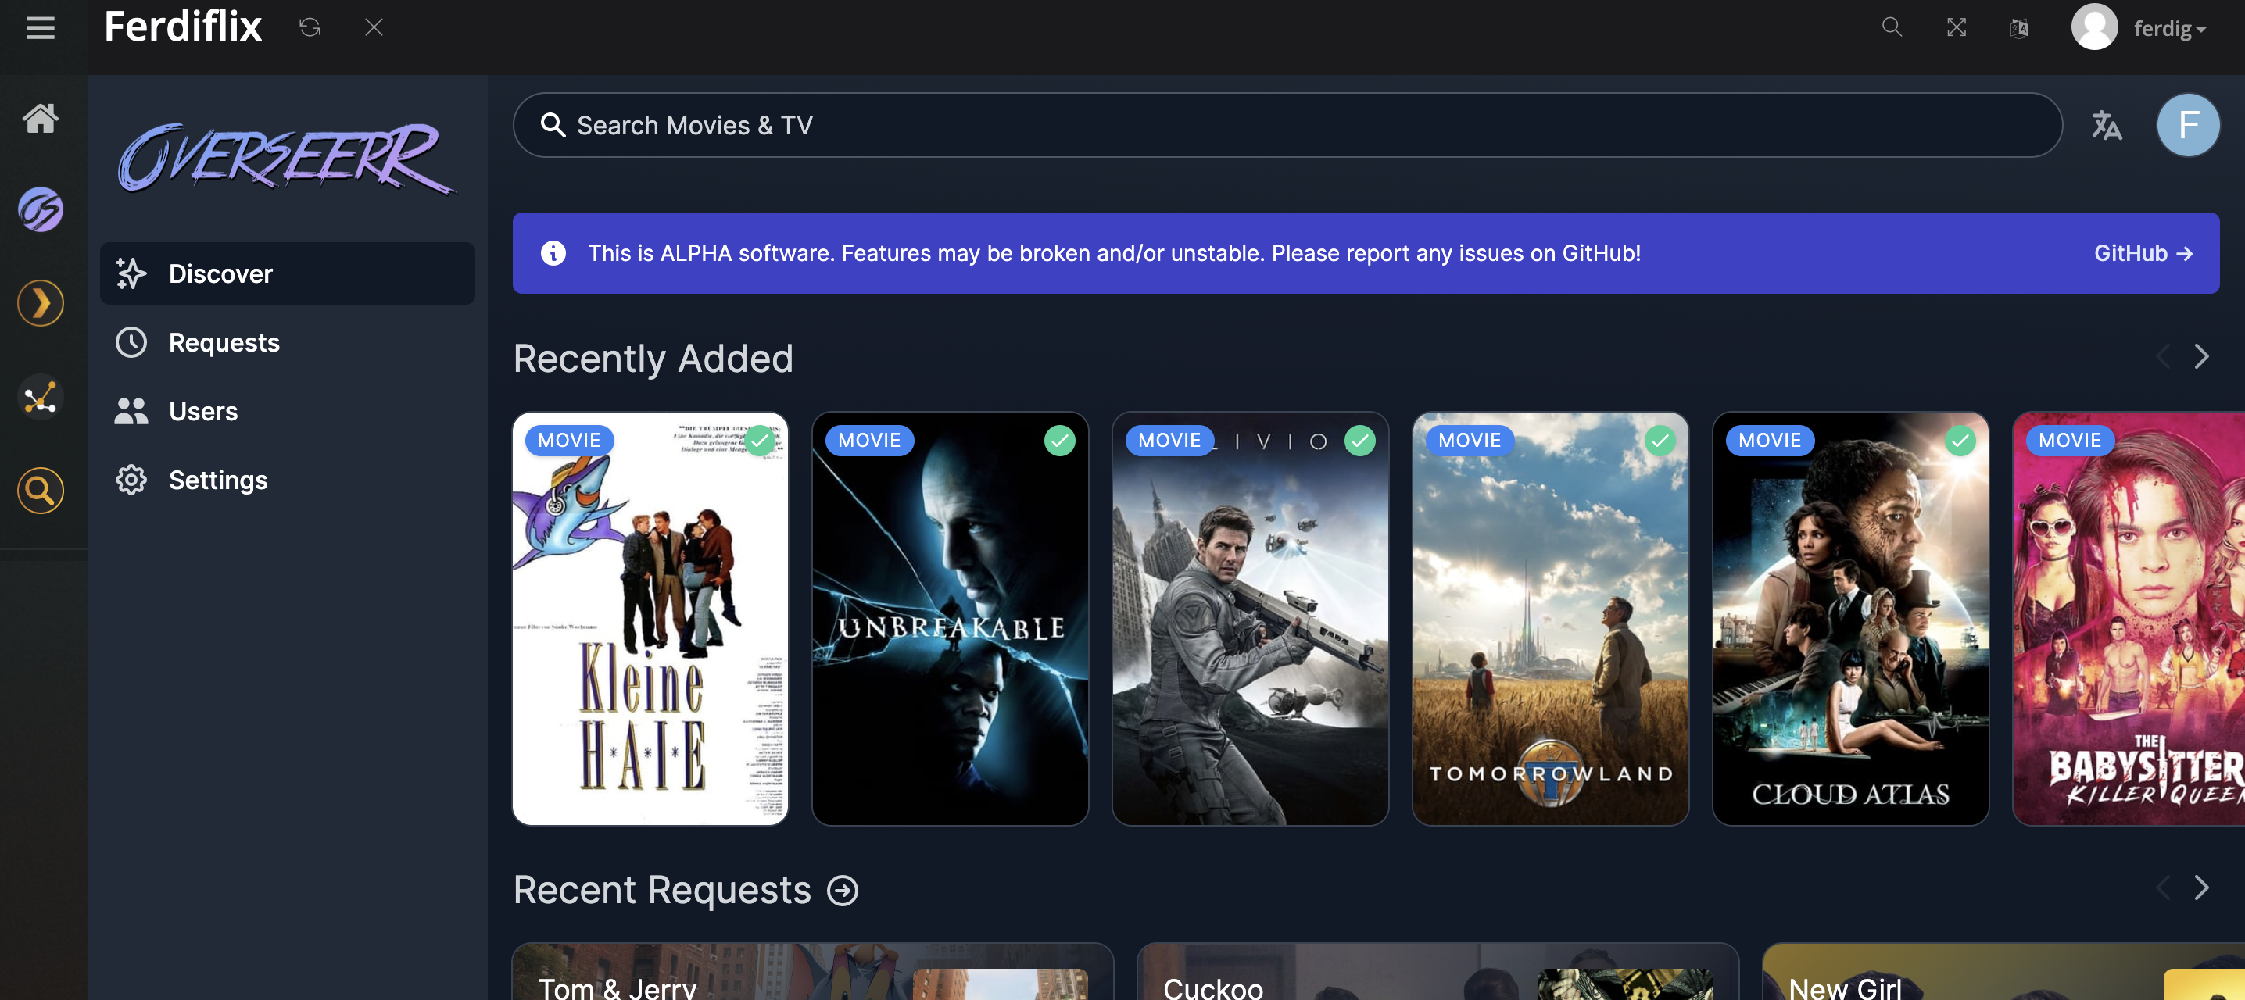Click the reload icon next to Ferdiflix

coord(310,28)
